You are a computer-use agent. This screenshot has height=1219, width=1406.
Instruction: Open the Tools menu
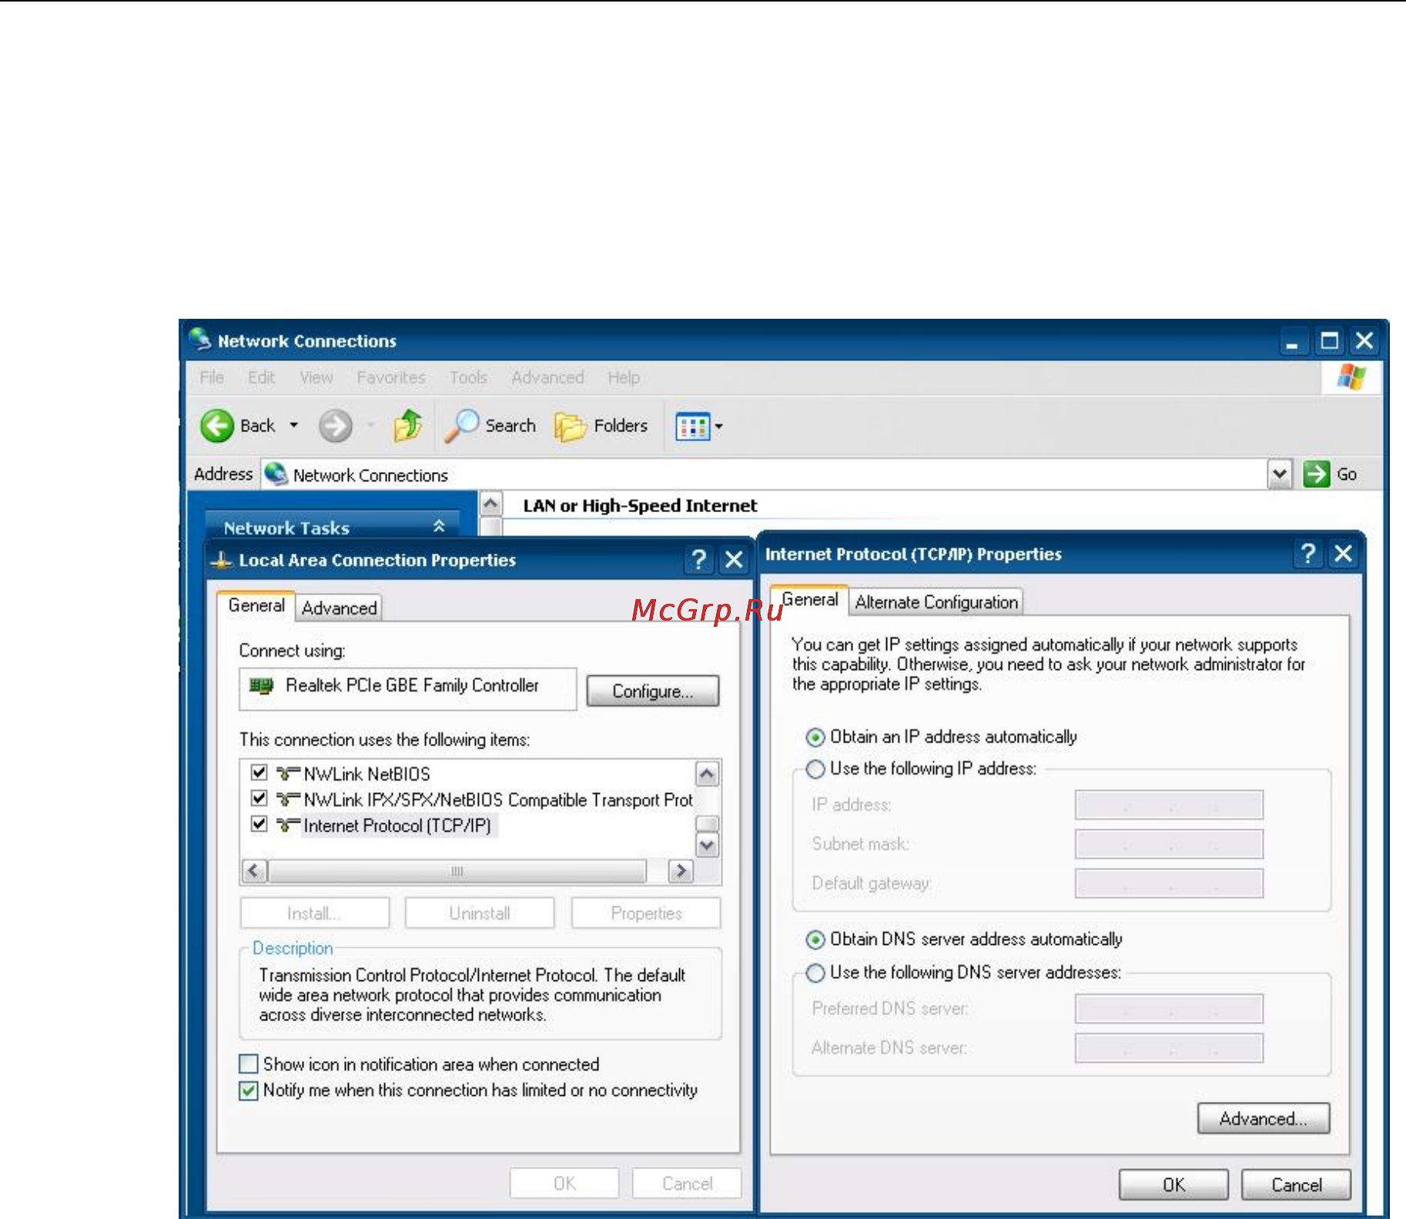pos(468,377)
